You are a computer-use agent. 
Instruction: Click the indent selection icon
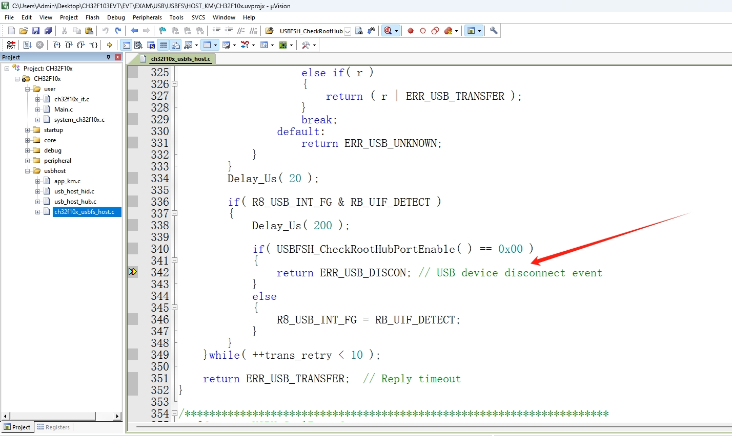click(x=216, y=31)
